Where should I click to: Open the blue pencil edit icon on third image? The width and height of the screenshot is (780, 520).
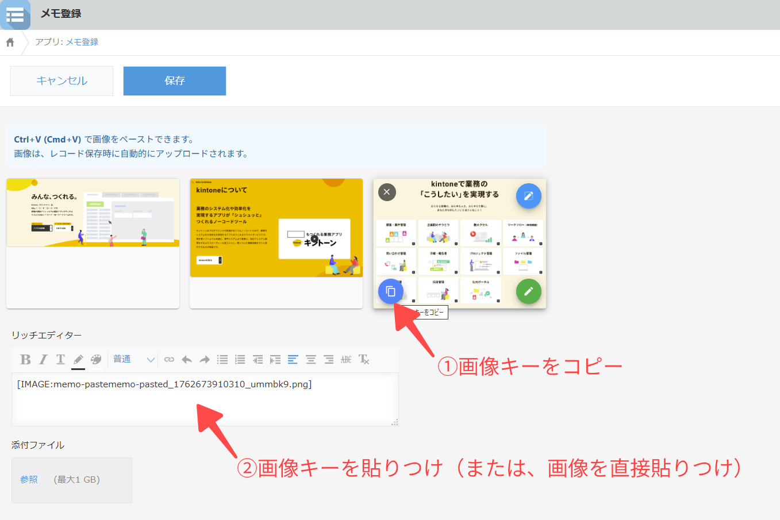point(528,196)
